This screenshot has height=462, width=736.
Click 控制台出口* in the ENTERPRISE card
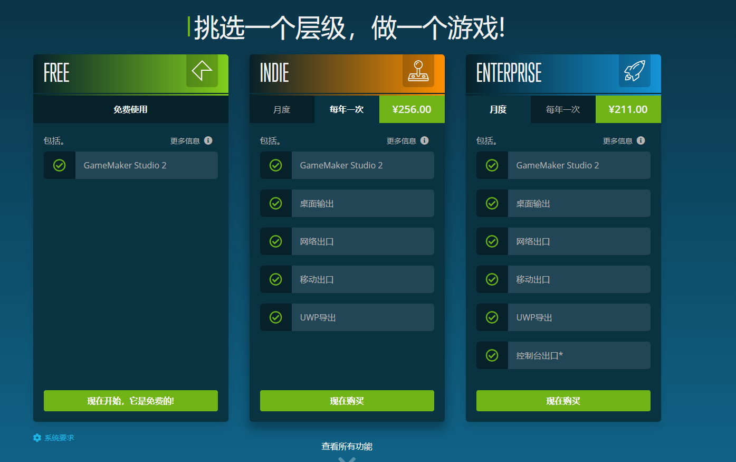tap(540, 355)
